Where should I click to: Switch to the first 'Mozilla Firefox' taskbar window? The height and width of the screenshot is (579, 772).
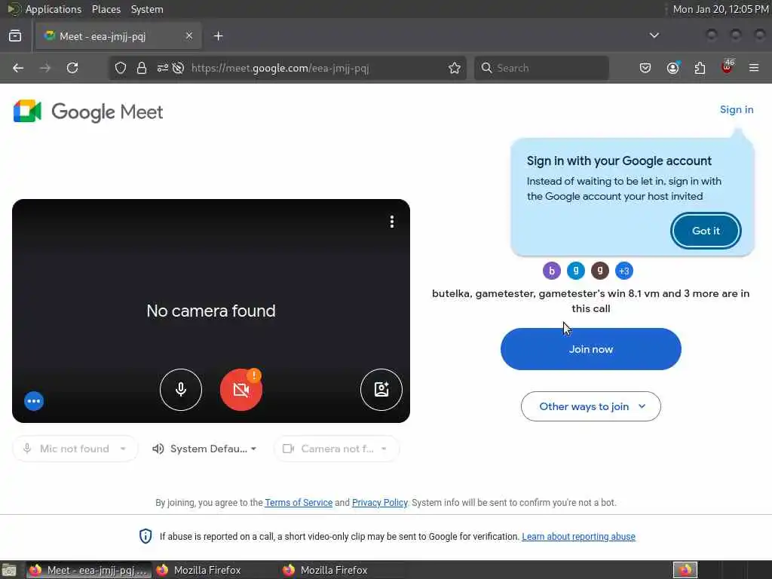pyautogui.click(x=215, y=570)
